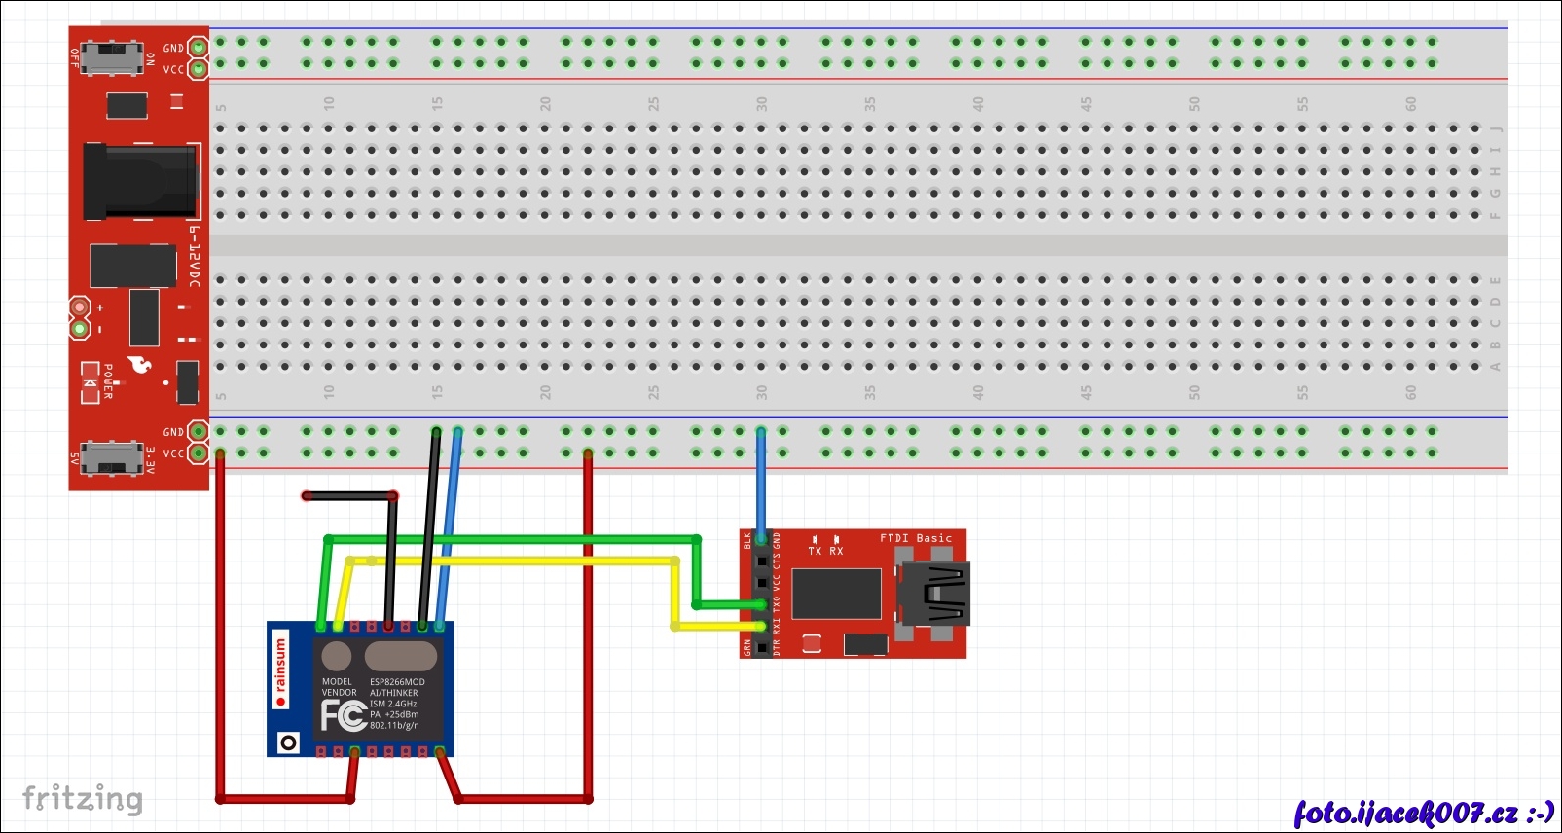Click the black DC barrel jack
The height and width of the screenshot is (833, 1562).
click(x=139, y=181)
